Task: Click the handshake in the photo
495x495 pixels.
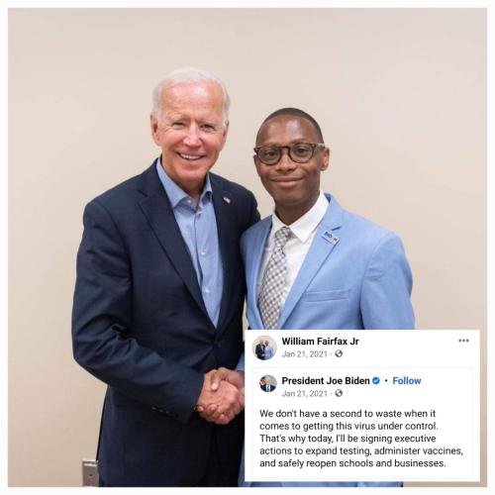Action: tap(221, 396)
